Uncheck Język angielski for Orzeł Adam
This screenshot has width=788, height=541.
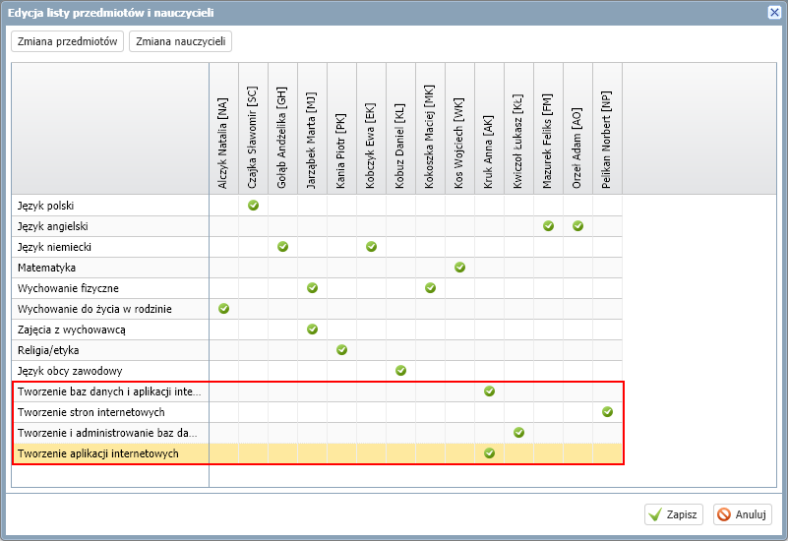[577, 226]
